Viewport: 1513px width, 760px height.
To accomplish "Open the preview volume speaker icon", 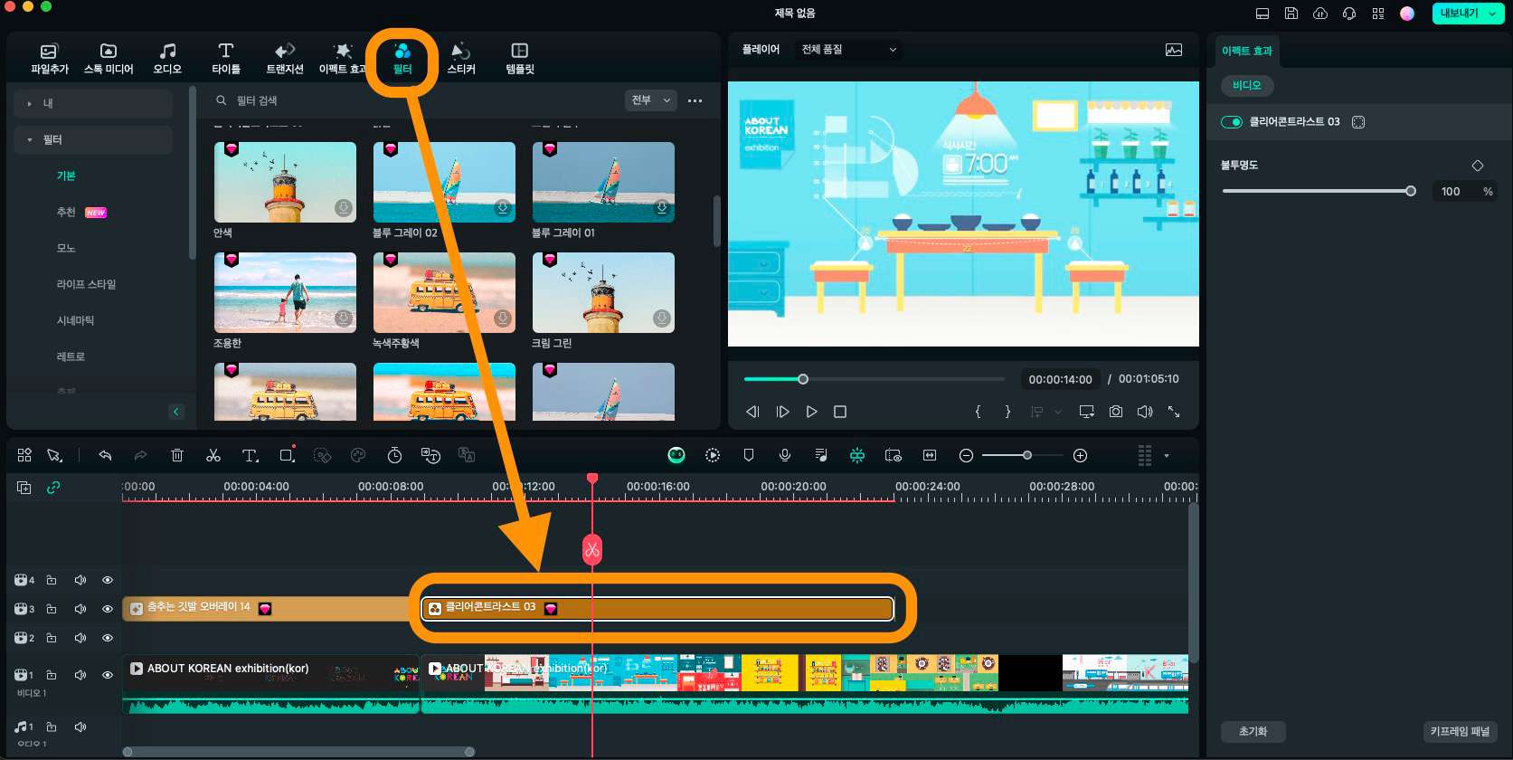I will [1145, 412].
